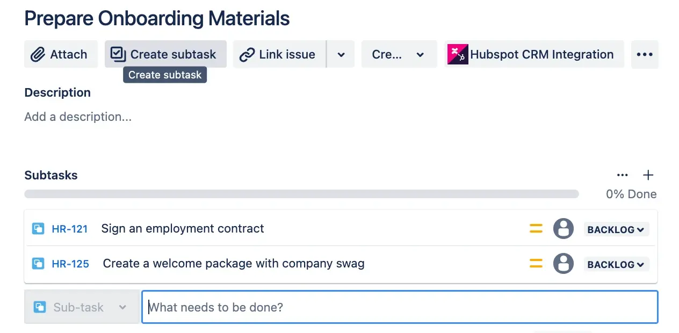The width and height of the screenshot is (679, 333).
Task: Open the assignee avatar for HR-125
Action: tap(564, 264)
